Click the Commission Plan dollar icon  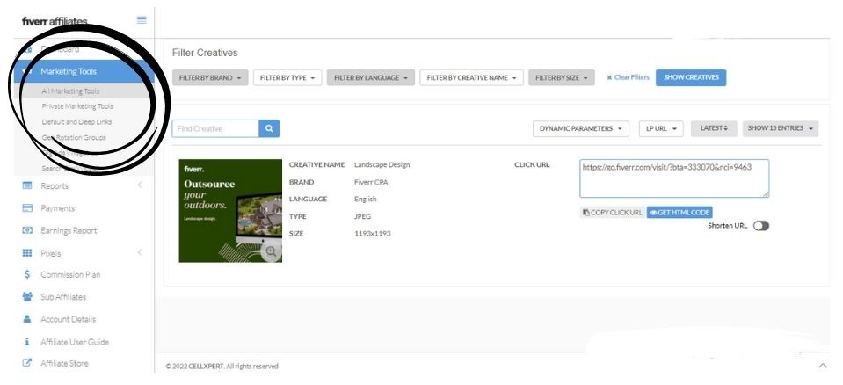[x=27, y=275]
